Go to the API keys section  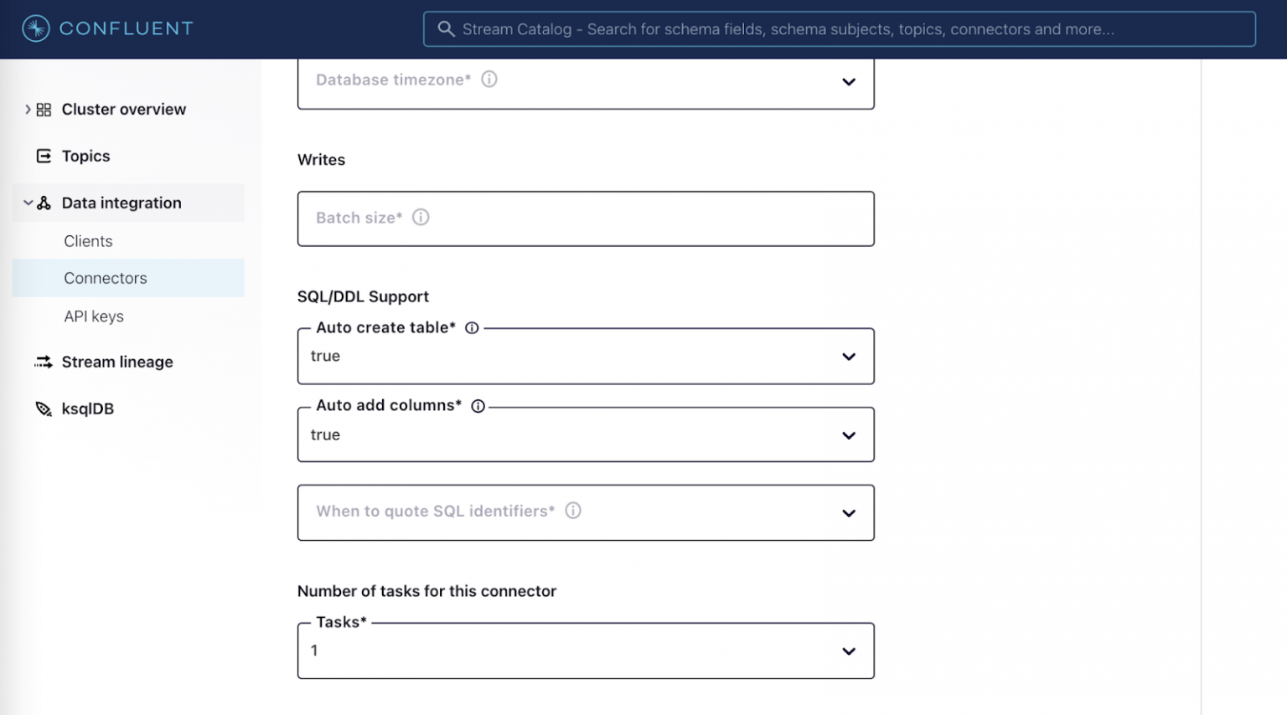point(93,316)
